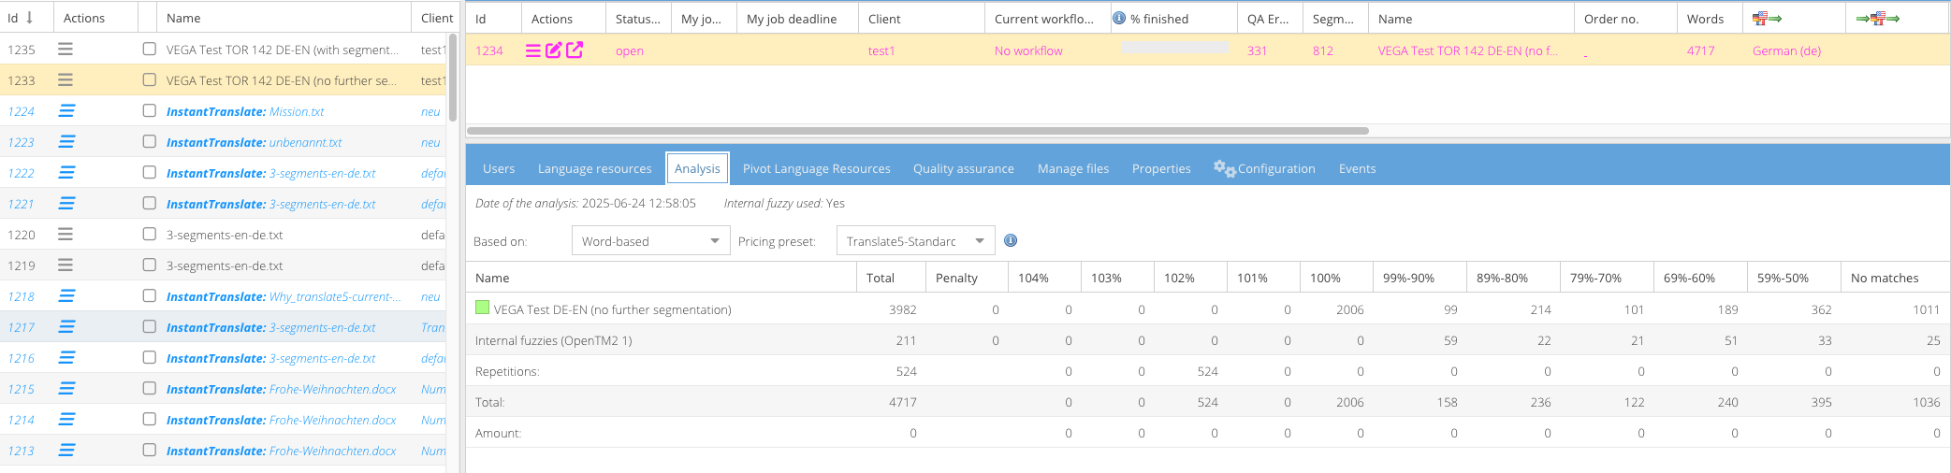The image size is (1951, 473).
Task: Click the info icon next to Pricing preset
Action: [x=1011, y=240]
